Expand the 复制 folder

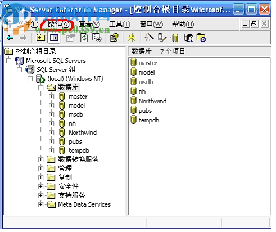tap(40, 178)
